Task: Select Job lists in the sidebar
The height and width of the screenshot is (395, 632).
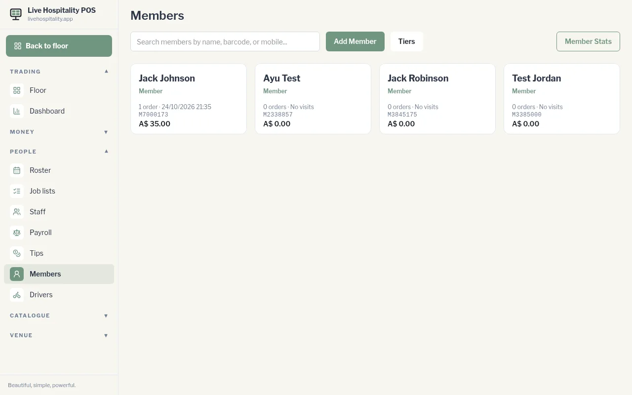Action: point(59,191)
